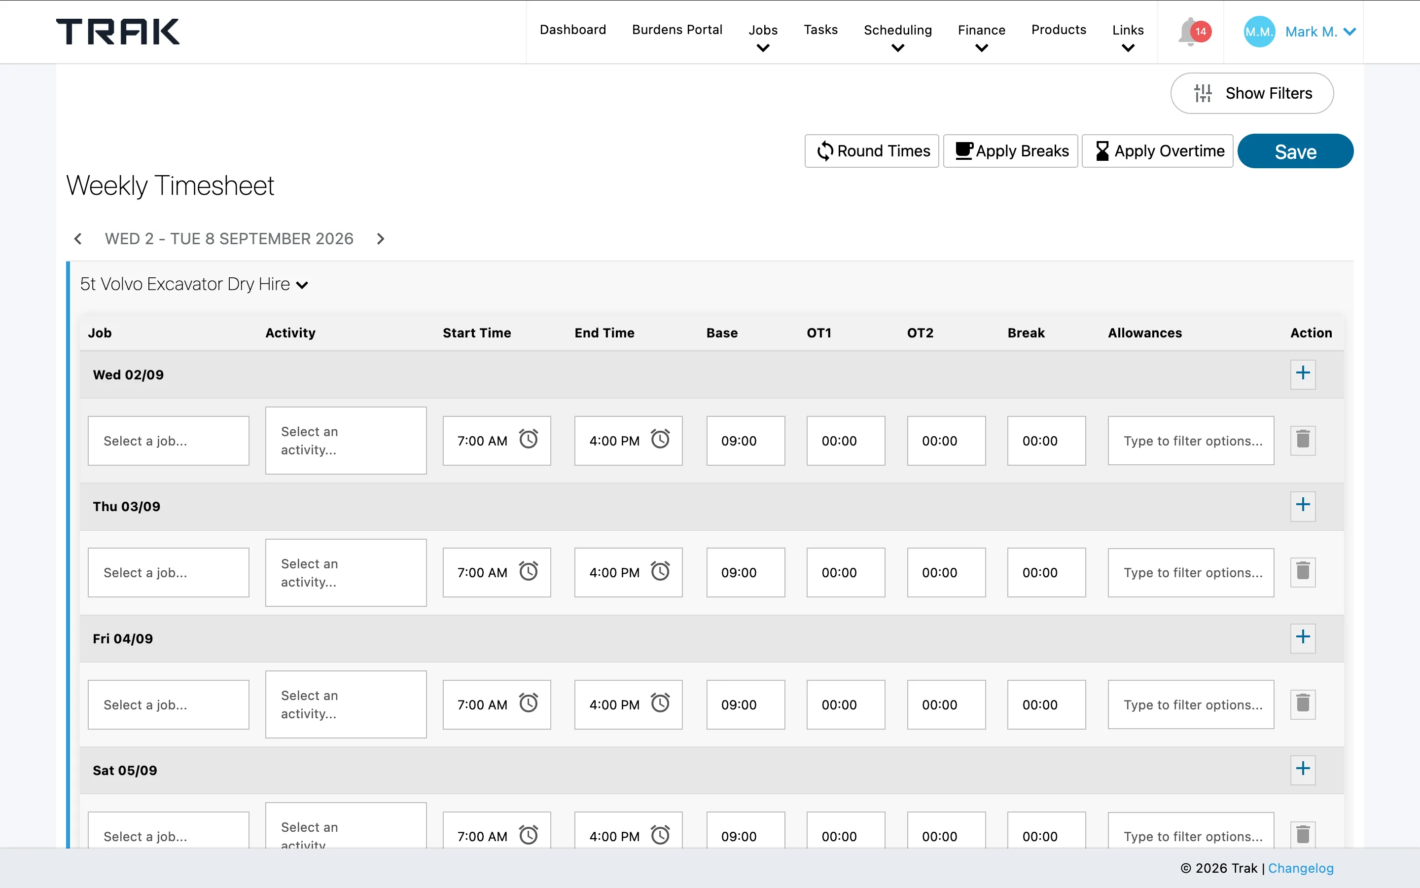Click the Show Filters button

1251,93
